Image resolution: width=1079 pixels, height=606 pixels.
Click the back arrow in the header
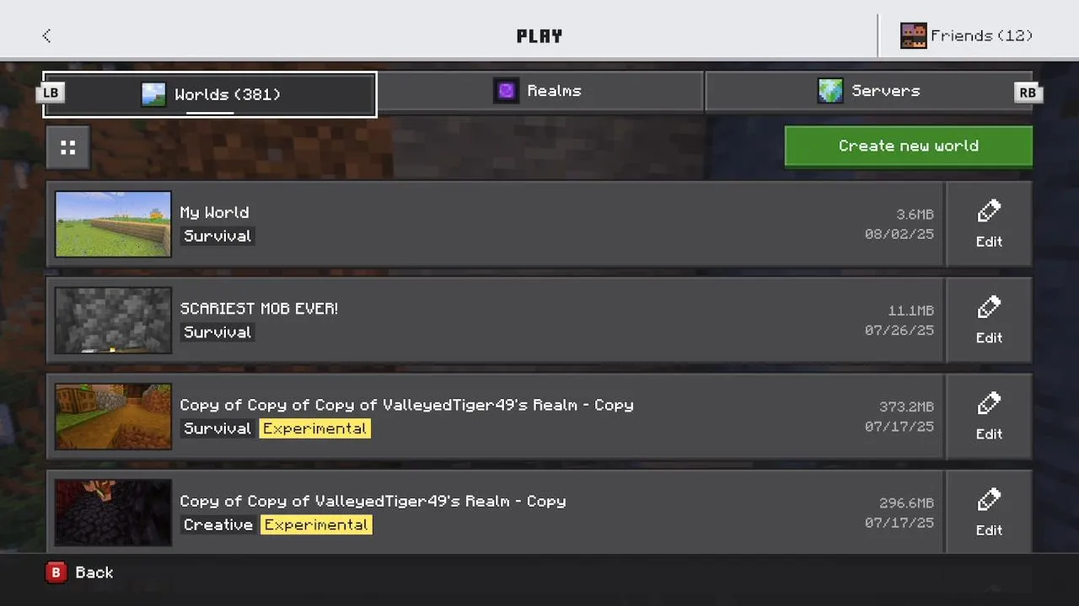click(46, 35)
